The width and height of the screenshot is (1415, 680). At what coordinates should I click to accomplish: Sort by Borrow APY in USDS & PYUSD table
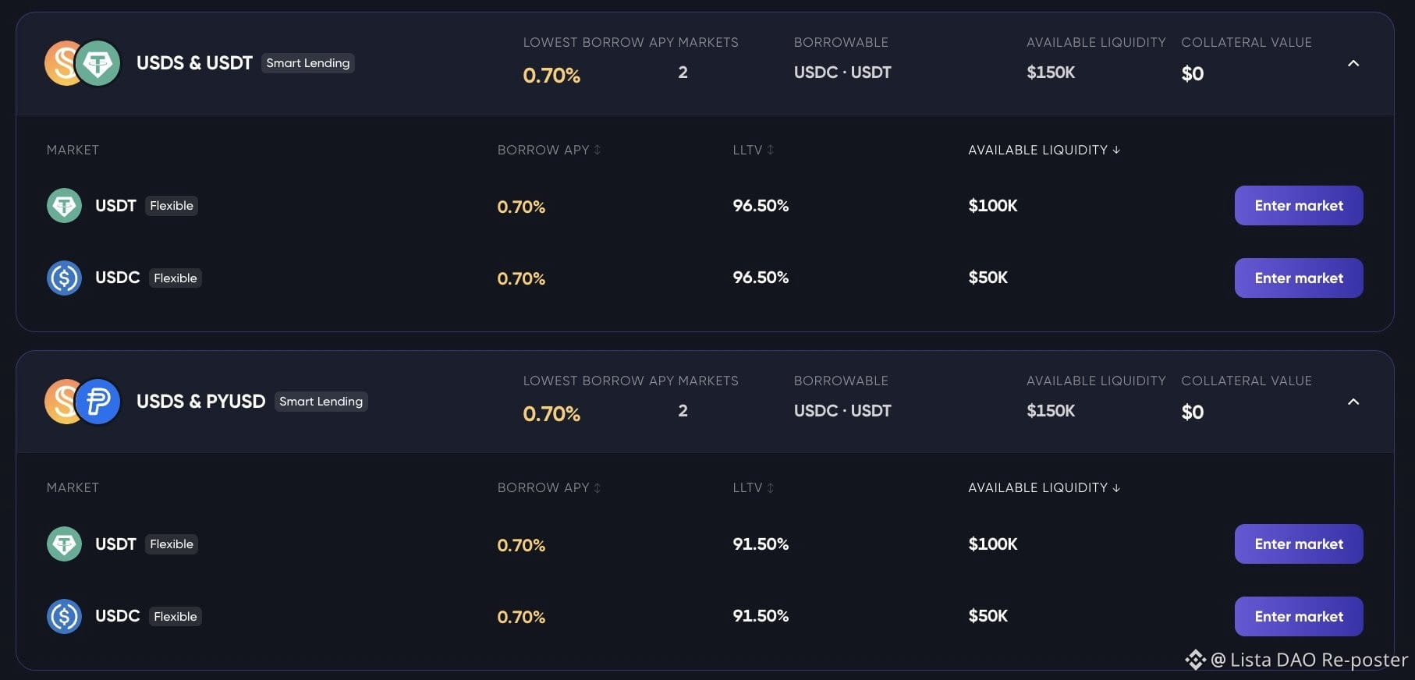click(x=549, y=487)
